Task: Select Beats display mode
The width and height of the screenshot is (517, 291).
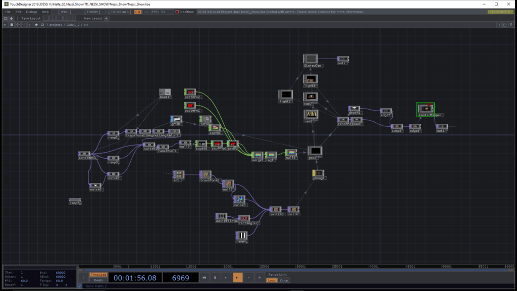Action: pyautogui.click(x=98, y=280)
